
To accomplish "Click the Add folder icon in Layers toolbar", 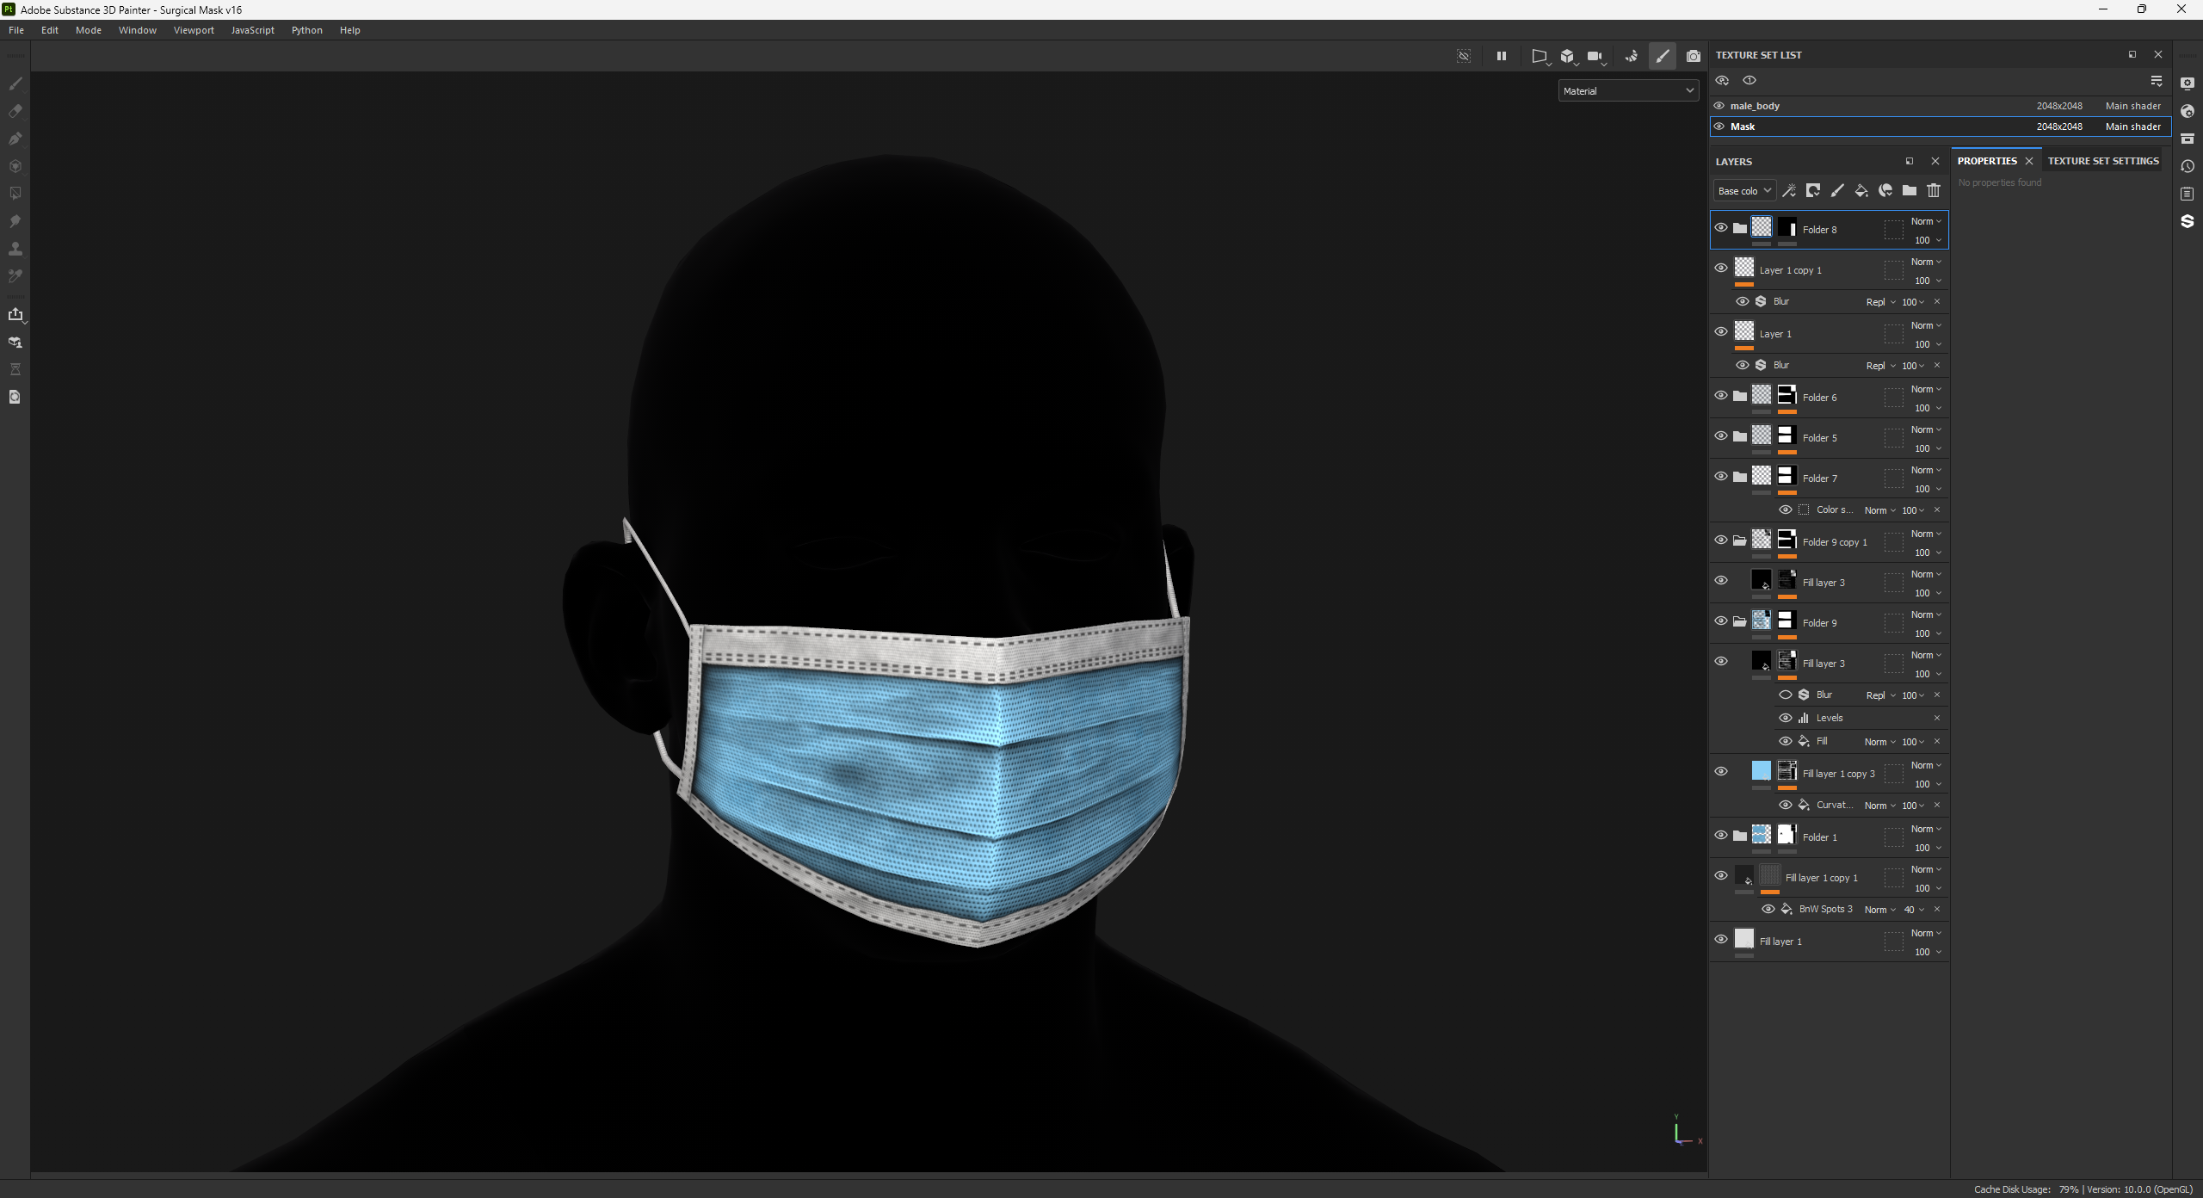I will click(x=1910, y=191).
